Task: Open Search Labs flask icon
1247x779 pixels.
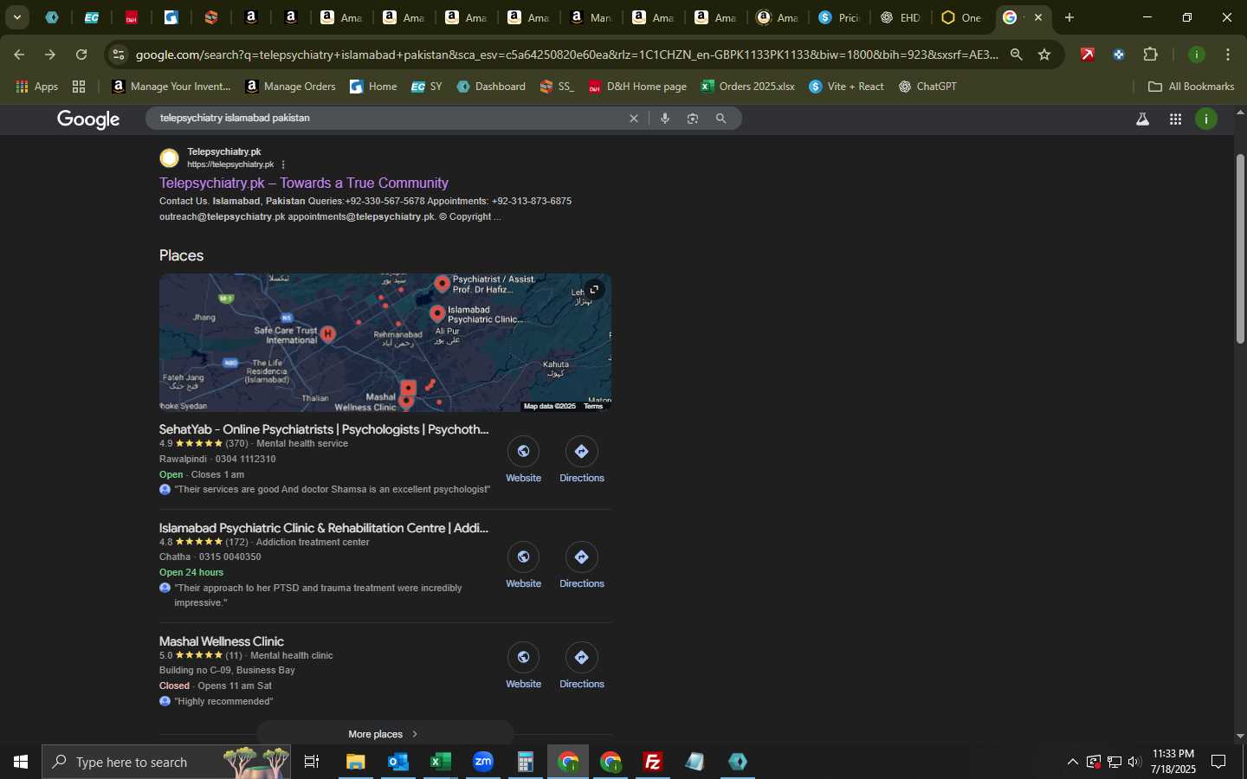Action: click(x=1142, y=119)
